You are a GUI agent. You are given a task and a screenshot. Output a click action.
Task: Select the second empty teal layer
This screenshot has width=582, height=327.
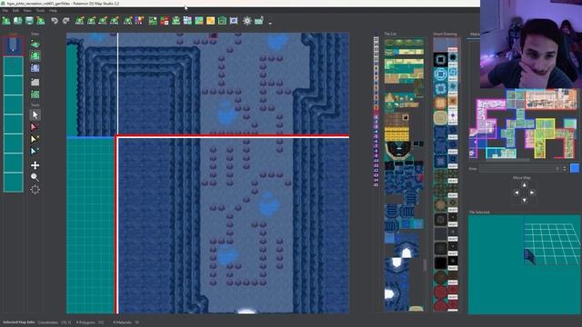tap(14, 66)
